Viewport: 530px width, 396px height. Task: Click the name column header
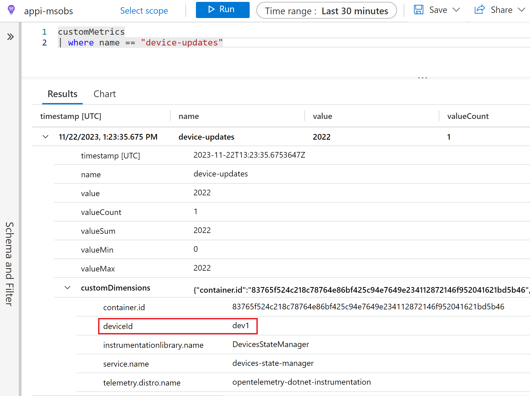[x=189, y=116]
